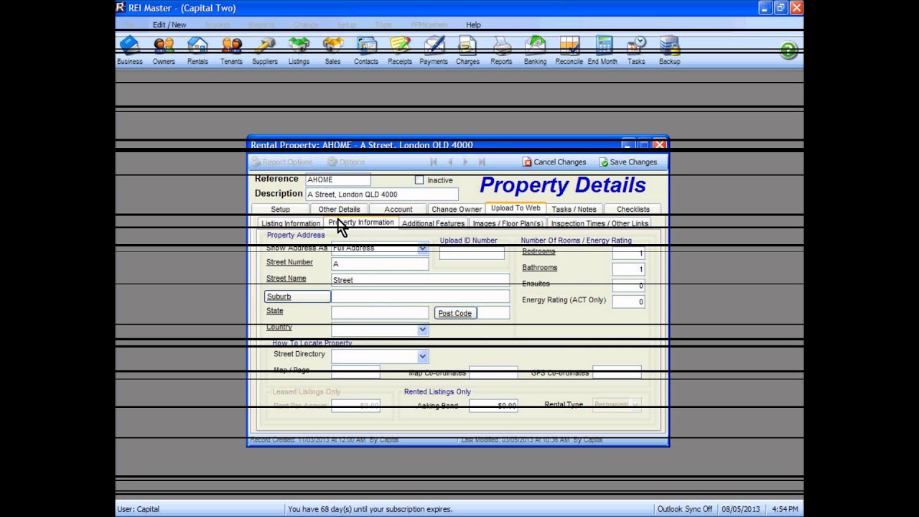Switch to the Account tab
The width and height of the screenshot is (919, 517).
[x=398, y=209]
